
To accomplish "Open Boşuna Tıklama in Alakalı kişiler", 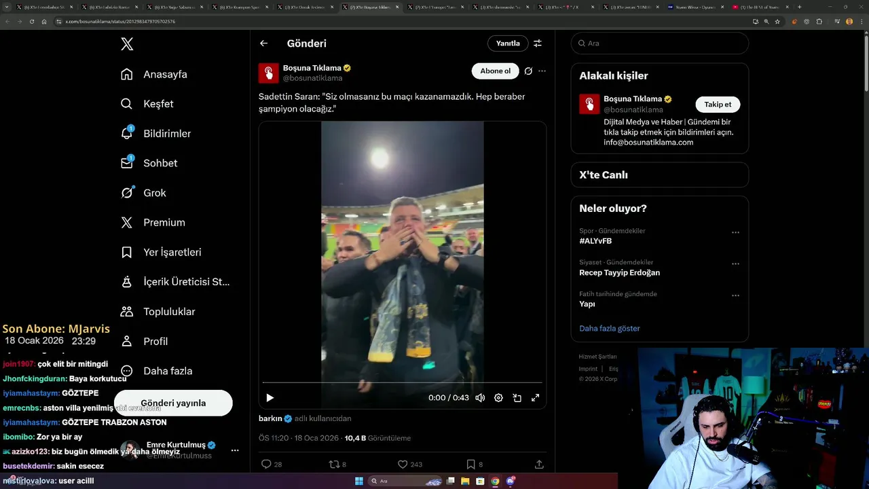I will (x=633, y=99).
